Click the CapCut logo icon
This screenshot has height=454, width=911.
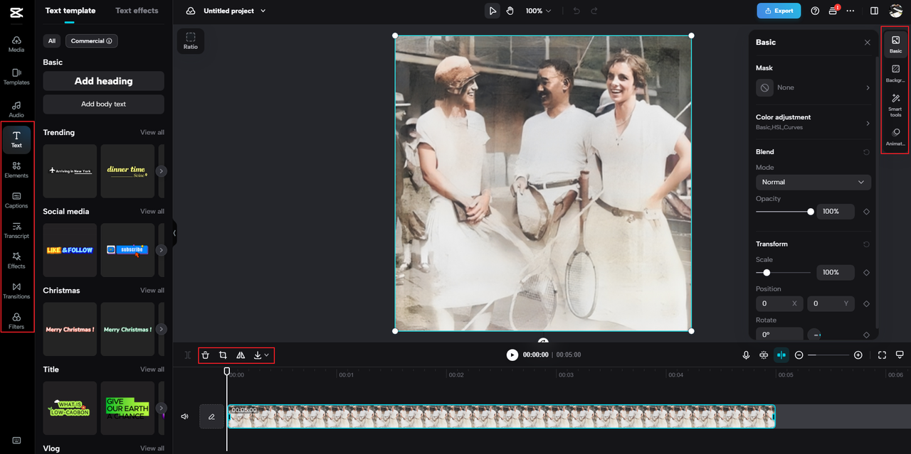pyautogui.click(x=16, y=11)
